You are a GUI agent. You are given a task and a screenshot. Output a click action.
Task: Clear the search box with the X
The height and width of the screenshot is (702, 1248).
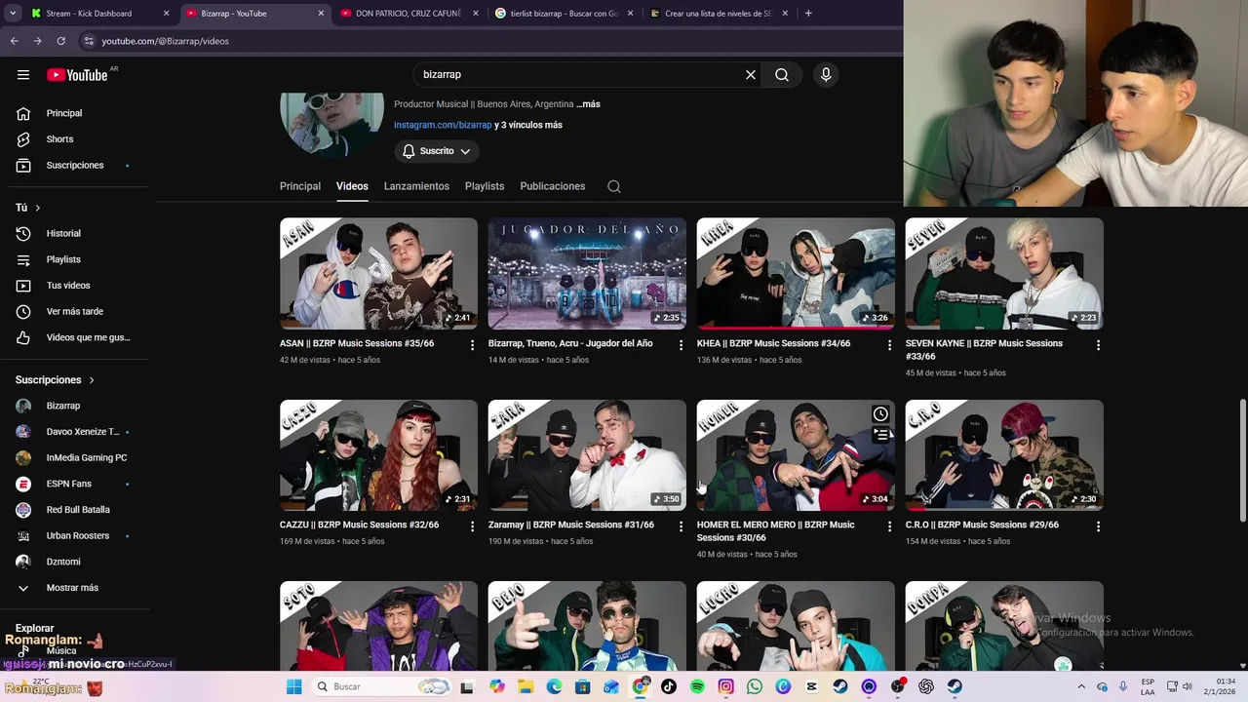coord(751,75)
